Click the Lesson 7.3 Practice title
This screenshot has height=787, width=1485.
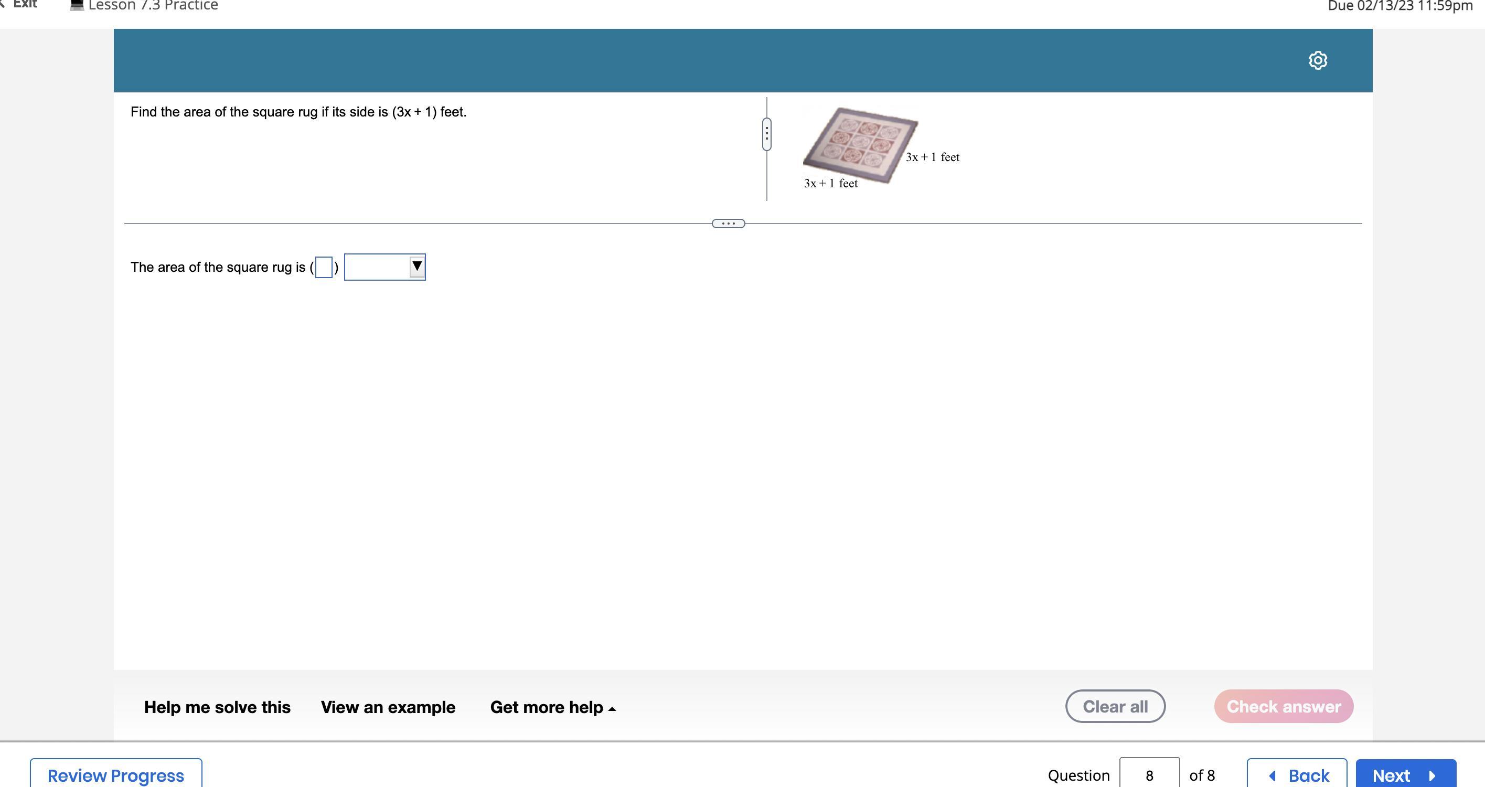click(153, 6)
